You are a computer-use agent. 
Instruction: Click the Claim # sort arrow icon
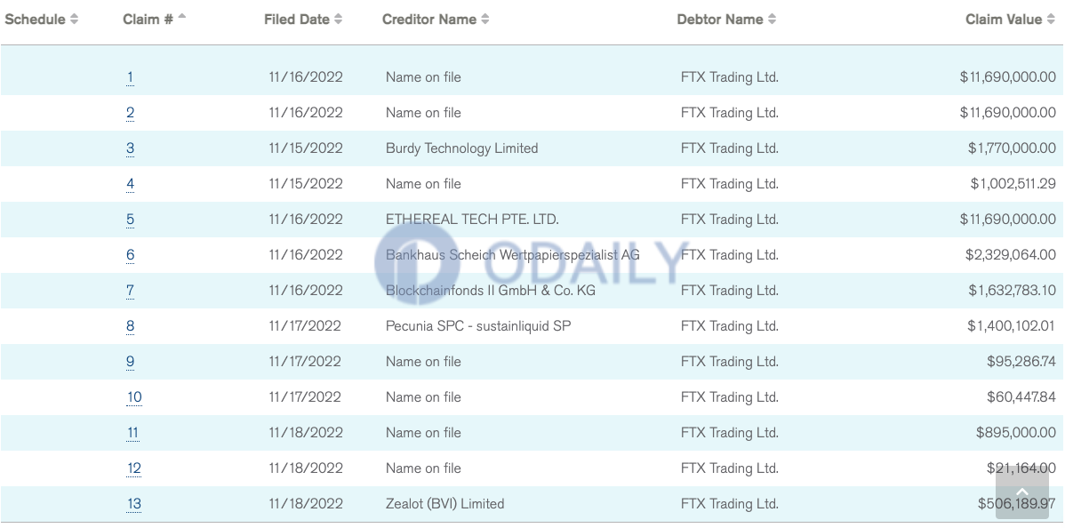181,16
